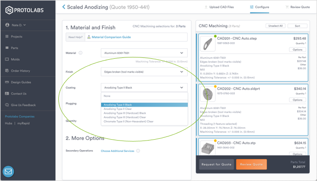Viewport: 317px width, 181px height.
Task: Click the CAD203 part thumbnail
Action: [207, 148]
